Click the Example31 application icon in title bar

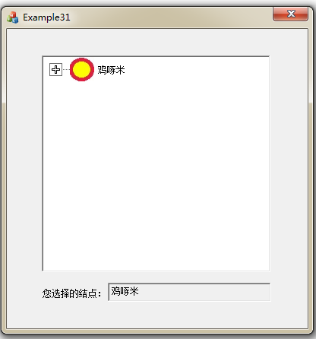(x=12, y=17)
